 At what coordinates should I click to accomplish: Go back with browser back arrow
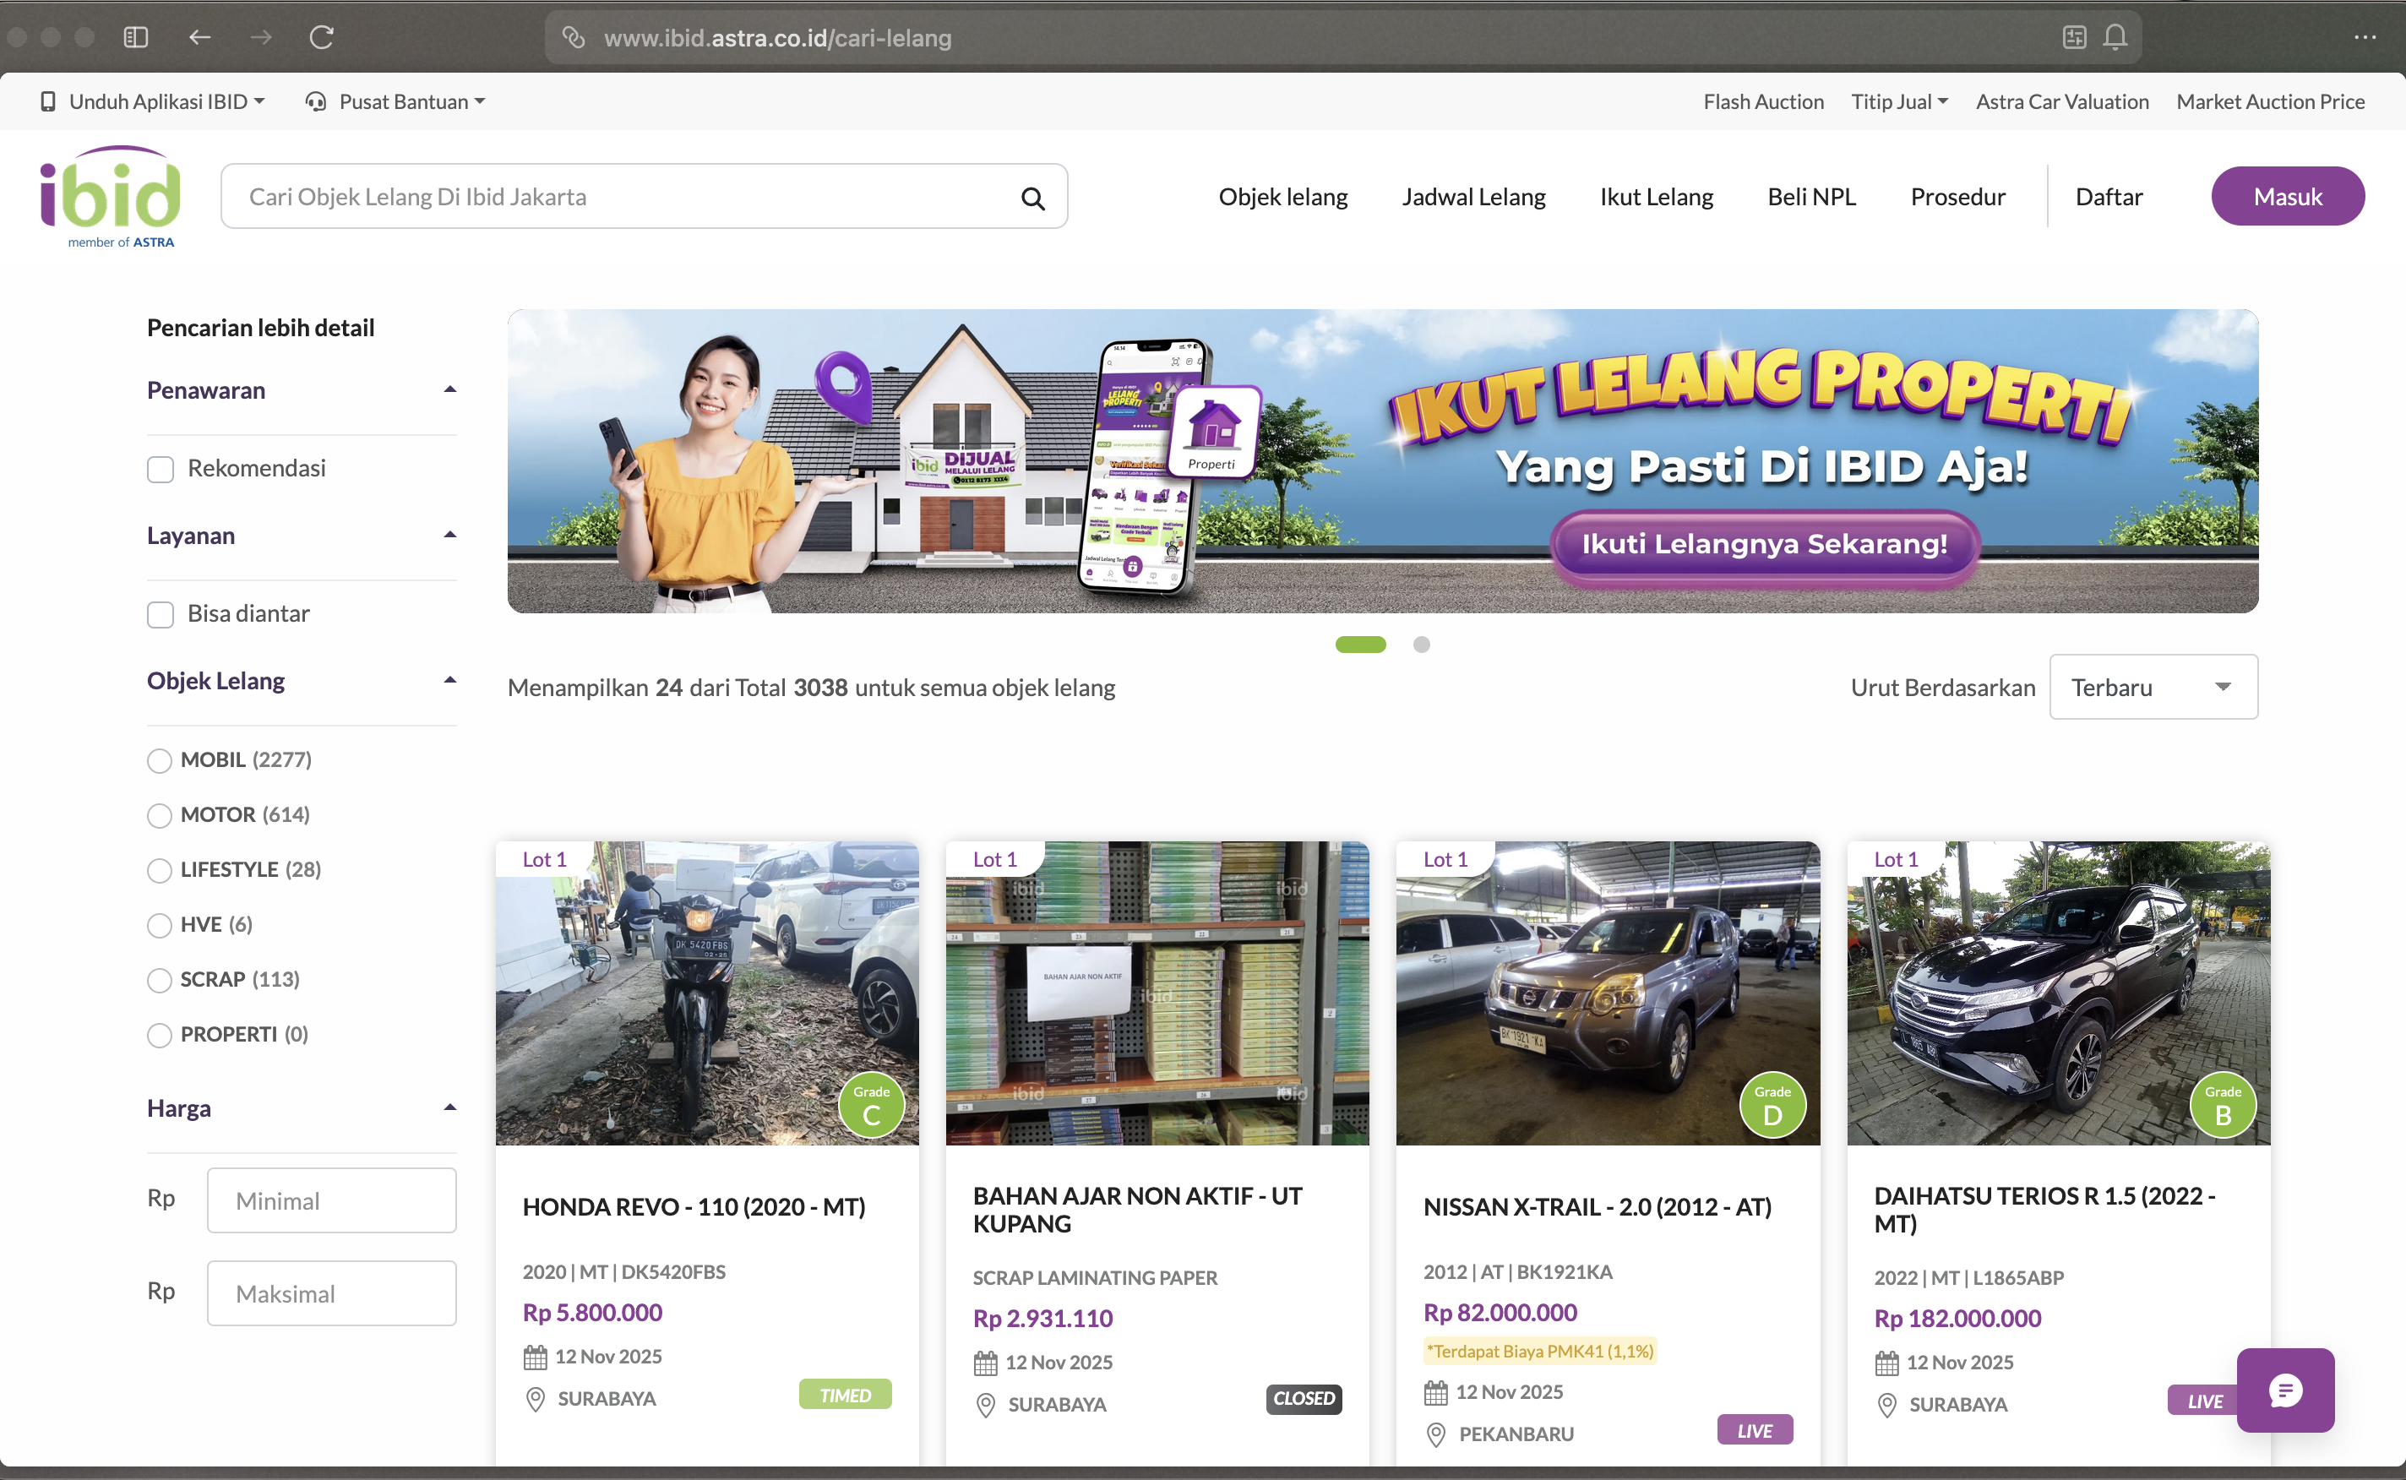(199, 37)
